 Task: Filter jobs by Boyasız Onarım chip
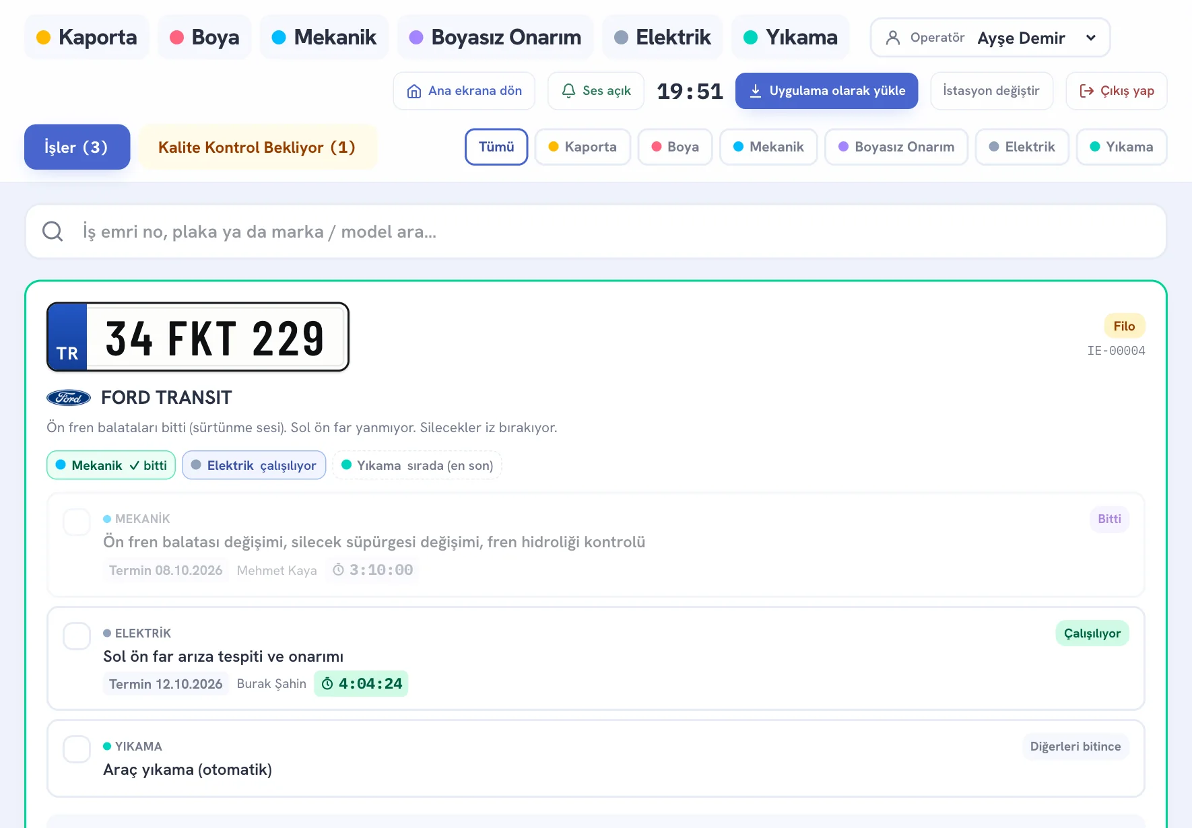896,147
